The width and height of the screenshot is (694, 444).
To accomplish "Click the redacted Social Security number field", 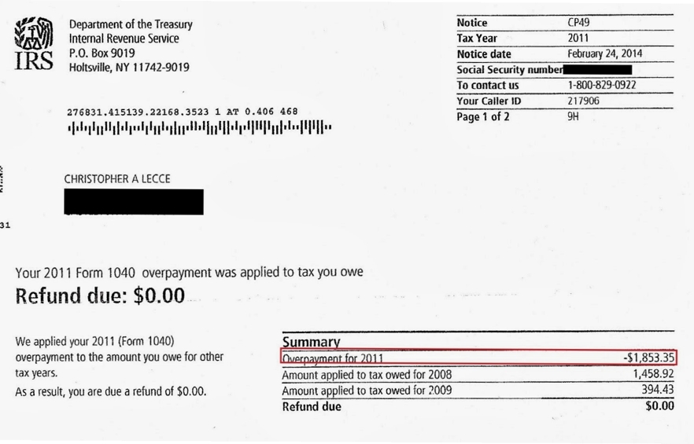I will coord(598,70).
